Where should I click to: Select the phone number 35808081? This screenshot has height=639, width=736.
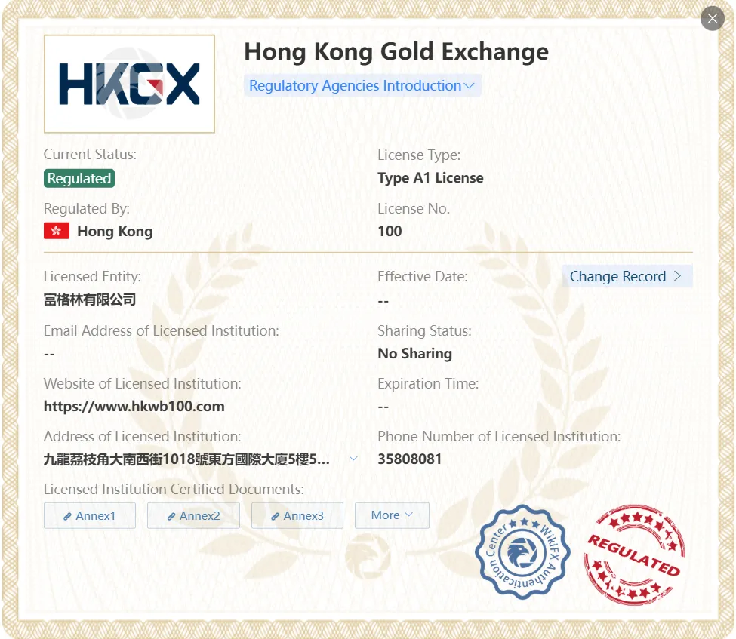(410, 459)
